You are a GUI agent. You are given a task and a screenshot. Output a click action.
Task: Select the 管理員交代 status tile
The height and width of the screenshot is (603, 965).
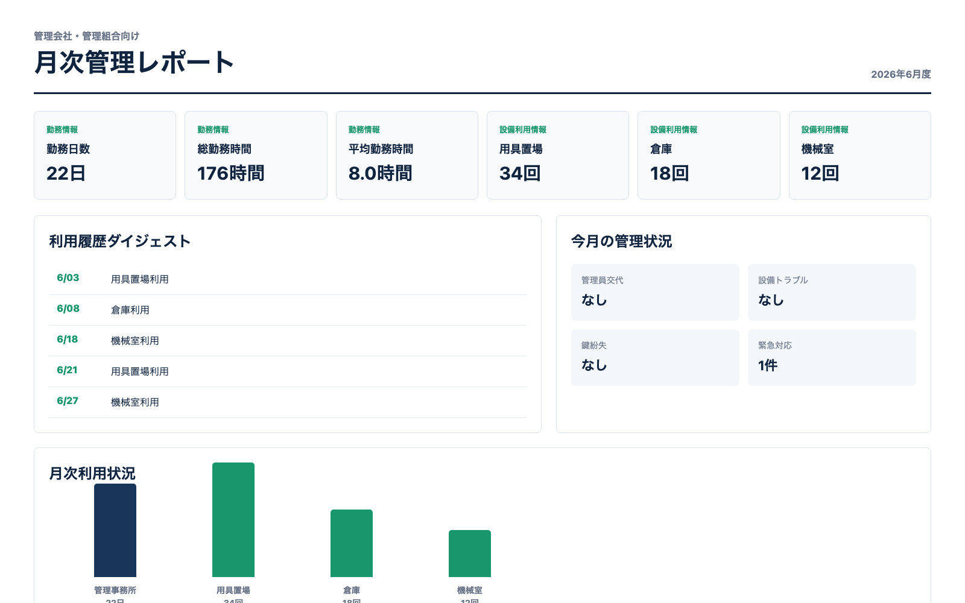coord(655,292)
